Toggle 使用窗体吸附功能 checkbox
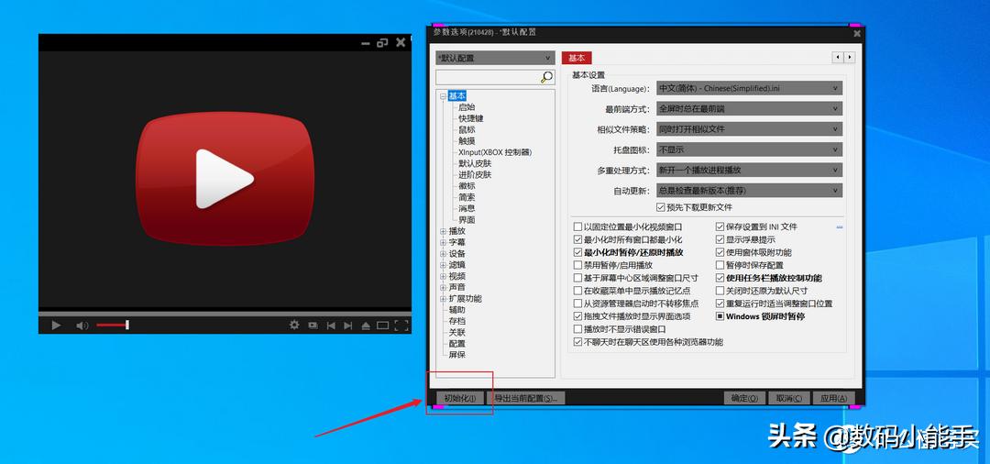990x464 pixels. point(720,252)
